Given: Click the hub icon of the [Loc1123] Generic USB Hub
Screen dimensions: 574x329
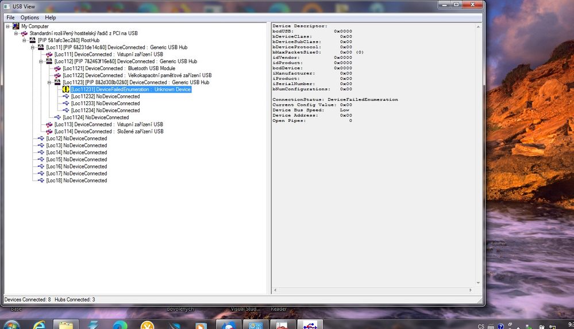Looking at the screenshot, I should 57,82.
